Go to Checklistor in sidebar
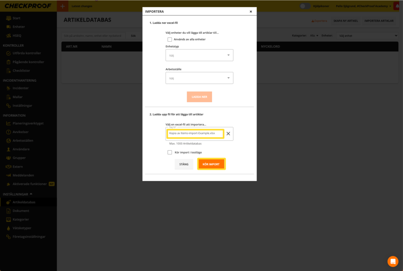 coord(21,71)
